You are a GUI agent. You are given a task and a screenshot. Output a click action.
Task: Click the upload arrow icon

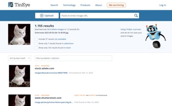(x=42, y=16)
